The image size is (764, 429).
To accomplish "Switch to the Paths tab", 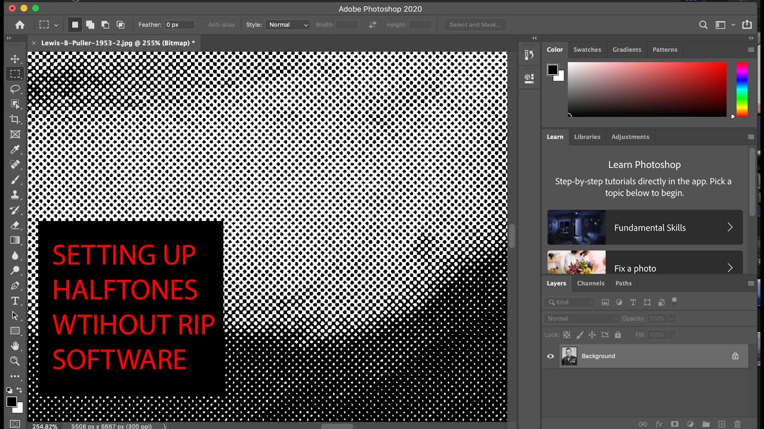I will 623,283.
